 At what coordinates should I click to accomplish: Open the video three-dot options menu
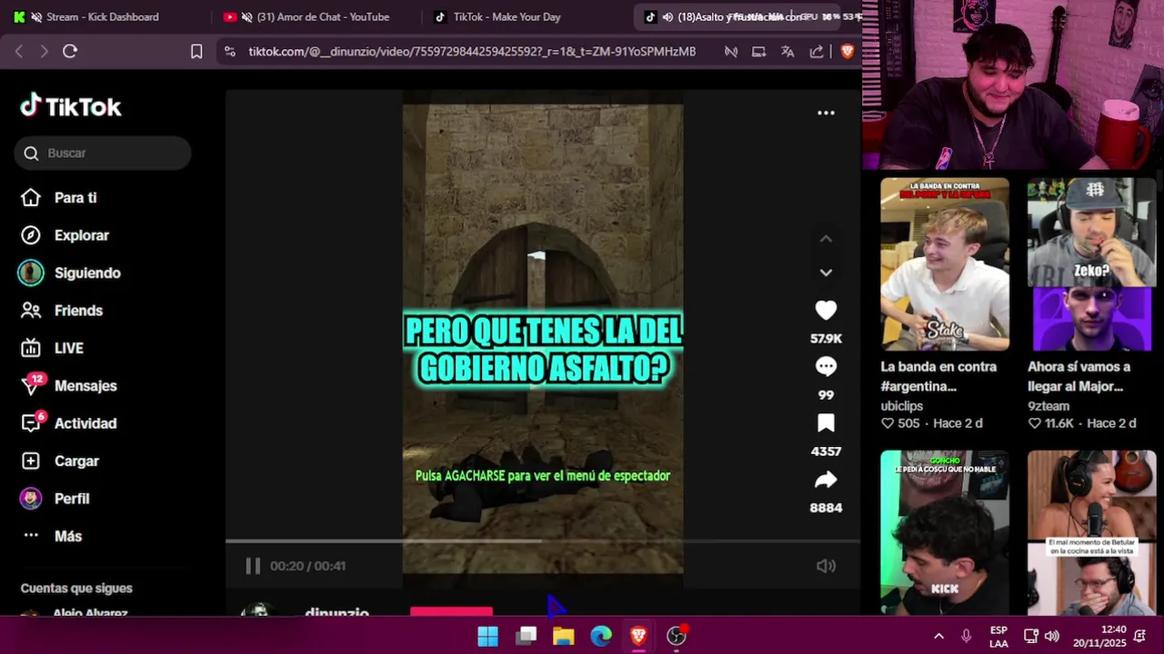(826, 113)
